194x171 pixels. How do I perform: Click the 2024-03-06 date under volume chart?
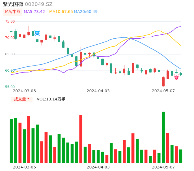click(24, 167)
